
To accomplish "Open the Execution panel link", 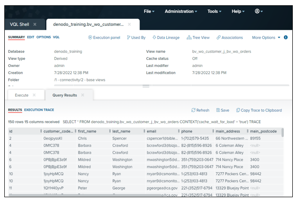I will (107, 38).
